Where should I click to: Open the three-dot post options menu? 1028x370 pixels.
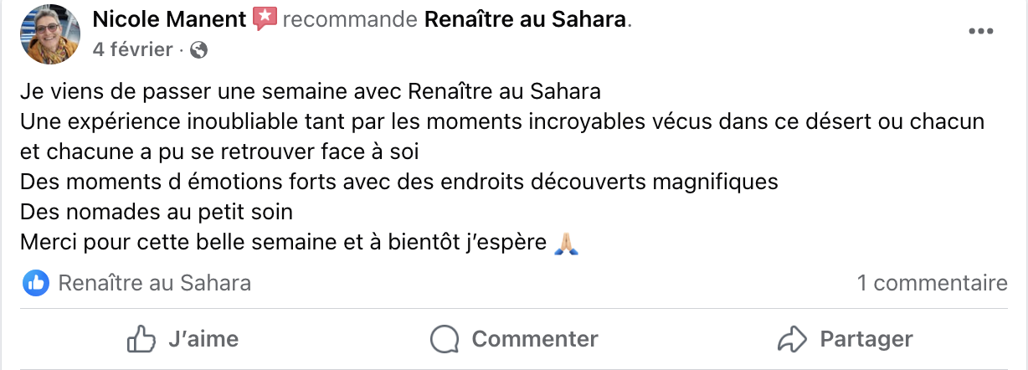pos(980,32)
